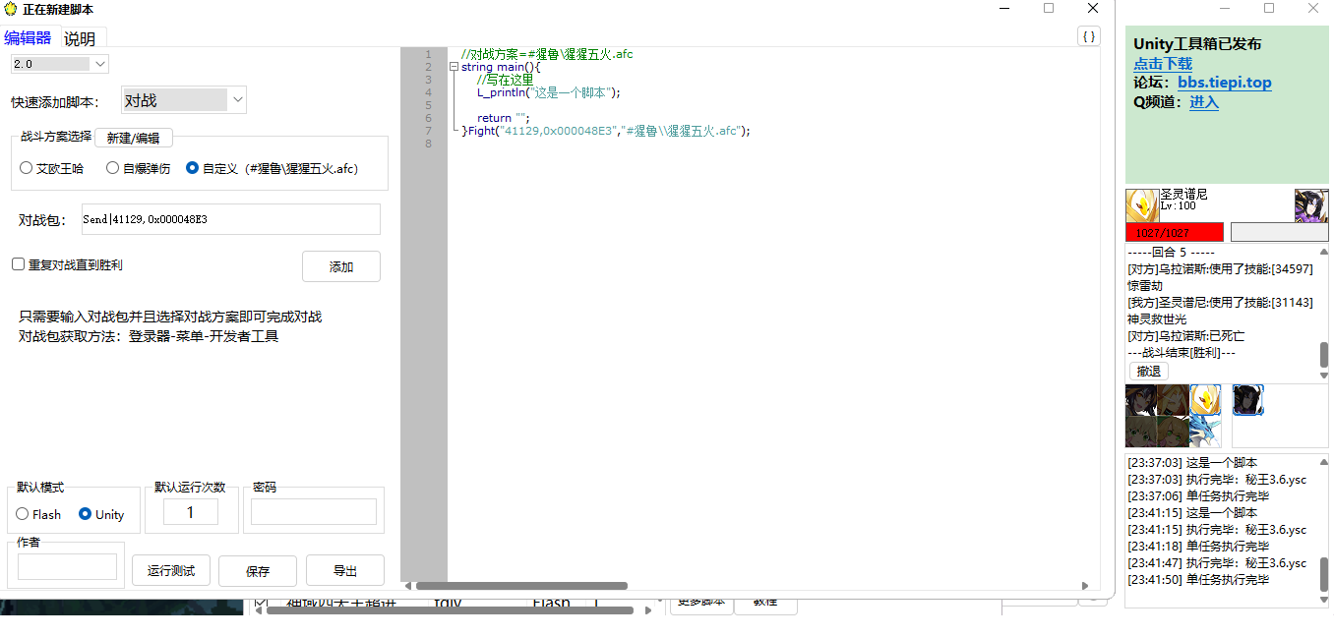Click the 对战包 input field
The height and width of the screenshot is (637, 1334).
[x=229, y=219]
